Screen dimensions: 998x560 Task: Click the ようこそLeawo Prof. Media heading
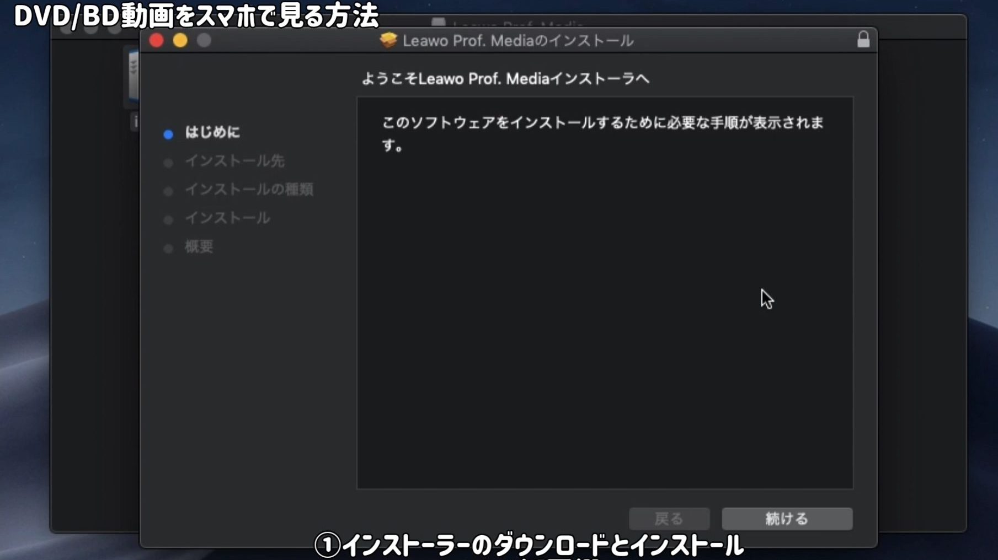pos(505,79)
